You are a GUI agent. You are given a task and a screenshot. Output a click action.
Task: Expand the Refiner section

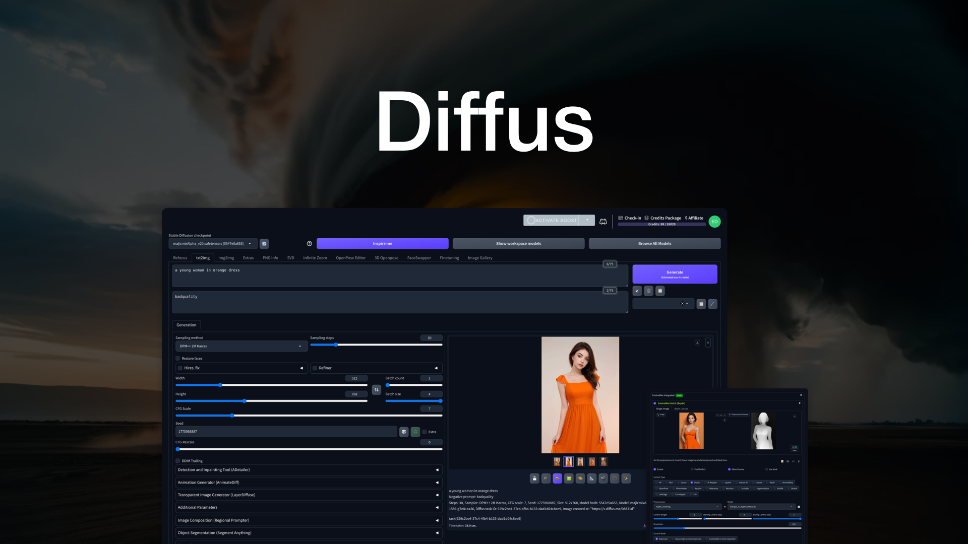pyautogui.click(x=376, y=368)
